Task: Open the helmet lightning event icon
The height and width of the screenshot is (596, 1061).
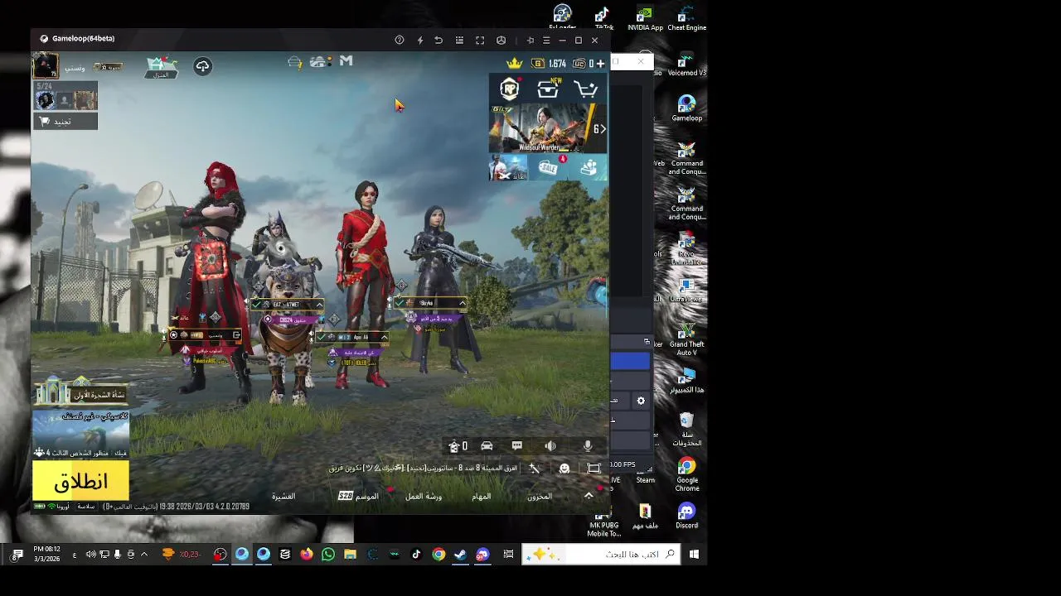Action: 295,63
